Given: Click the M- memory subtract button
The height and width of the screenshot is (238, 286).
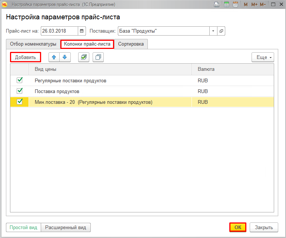Looking at the screenshot, I should point(263,4).
